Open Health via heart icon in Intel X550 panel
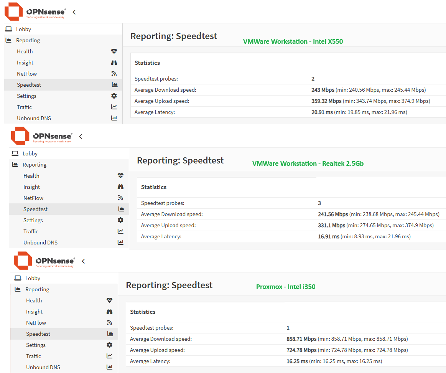 [114, 51]
